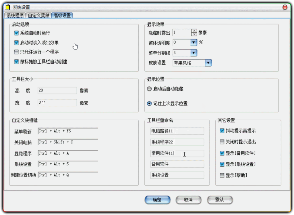294x215 pixels.
Task: Choose 记住上次显示位置 display position option
Action: point(150,104)
